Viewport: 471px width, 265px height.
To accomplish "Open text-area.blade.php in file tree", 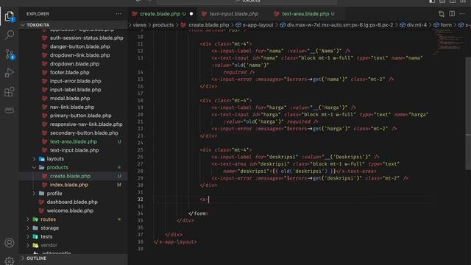I will (74, 141).
